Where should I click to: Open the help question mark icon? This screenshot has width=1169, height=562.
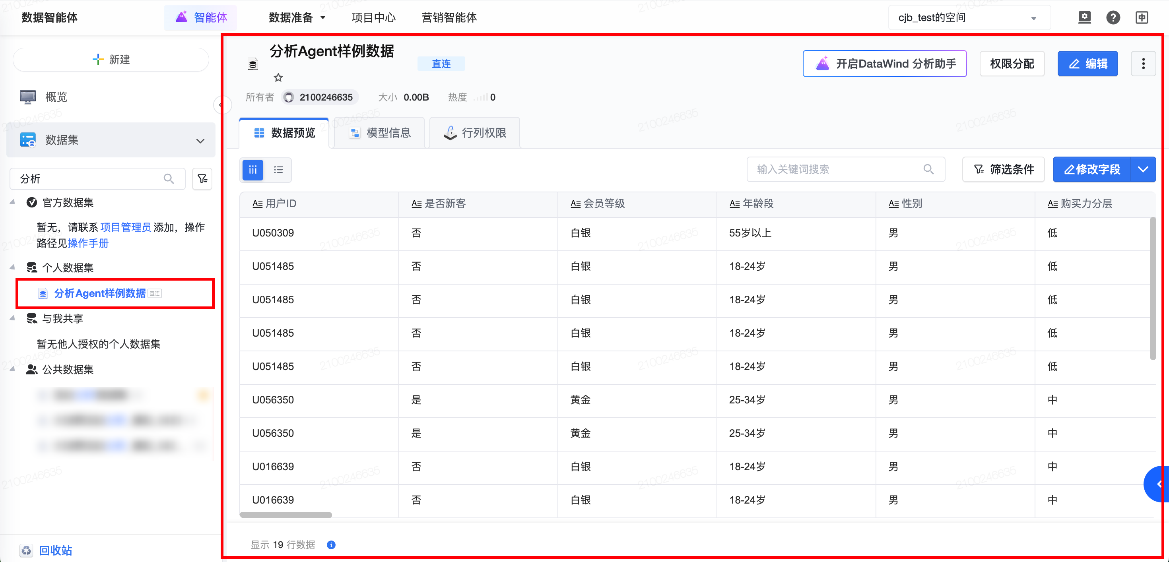click(1113, 18)
